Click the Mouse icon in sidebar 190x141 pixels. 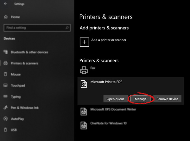click(5, 74)
